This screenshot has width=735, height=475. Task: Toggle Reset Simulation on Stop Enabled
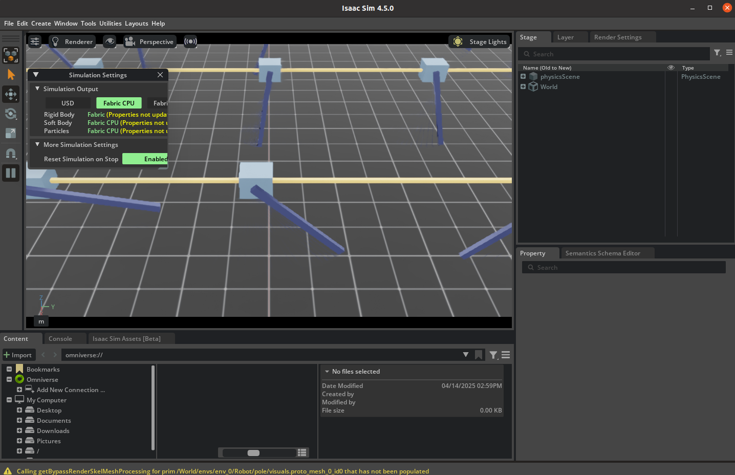145,159
